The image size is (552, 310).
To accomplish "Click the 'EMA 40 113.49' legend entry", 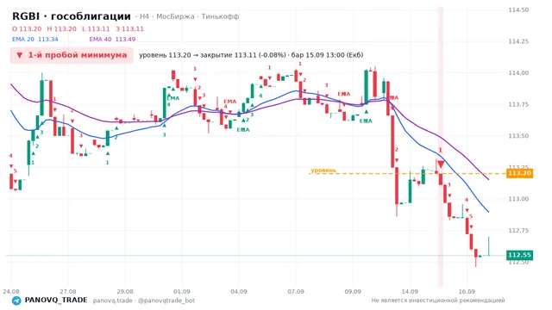I will [112, 40].
